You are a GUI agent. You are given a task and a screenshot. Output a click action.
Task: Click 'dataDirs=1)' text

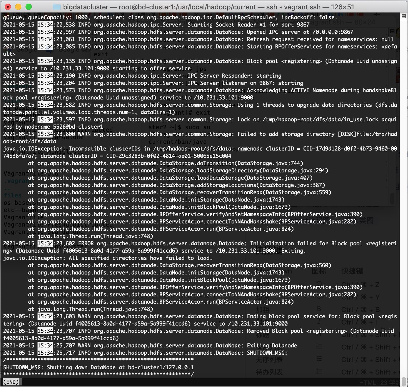(158, 112)
